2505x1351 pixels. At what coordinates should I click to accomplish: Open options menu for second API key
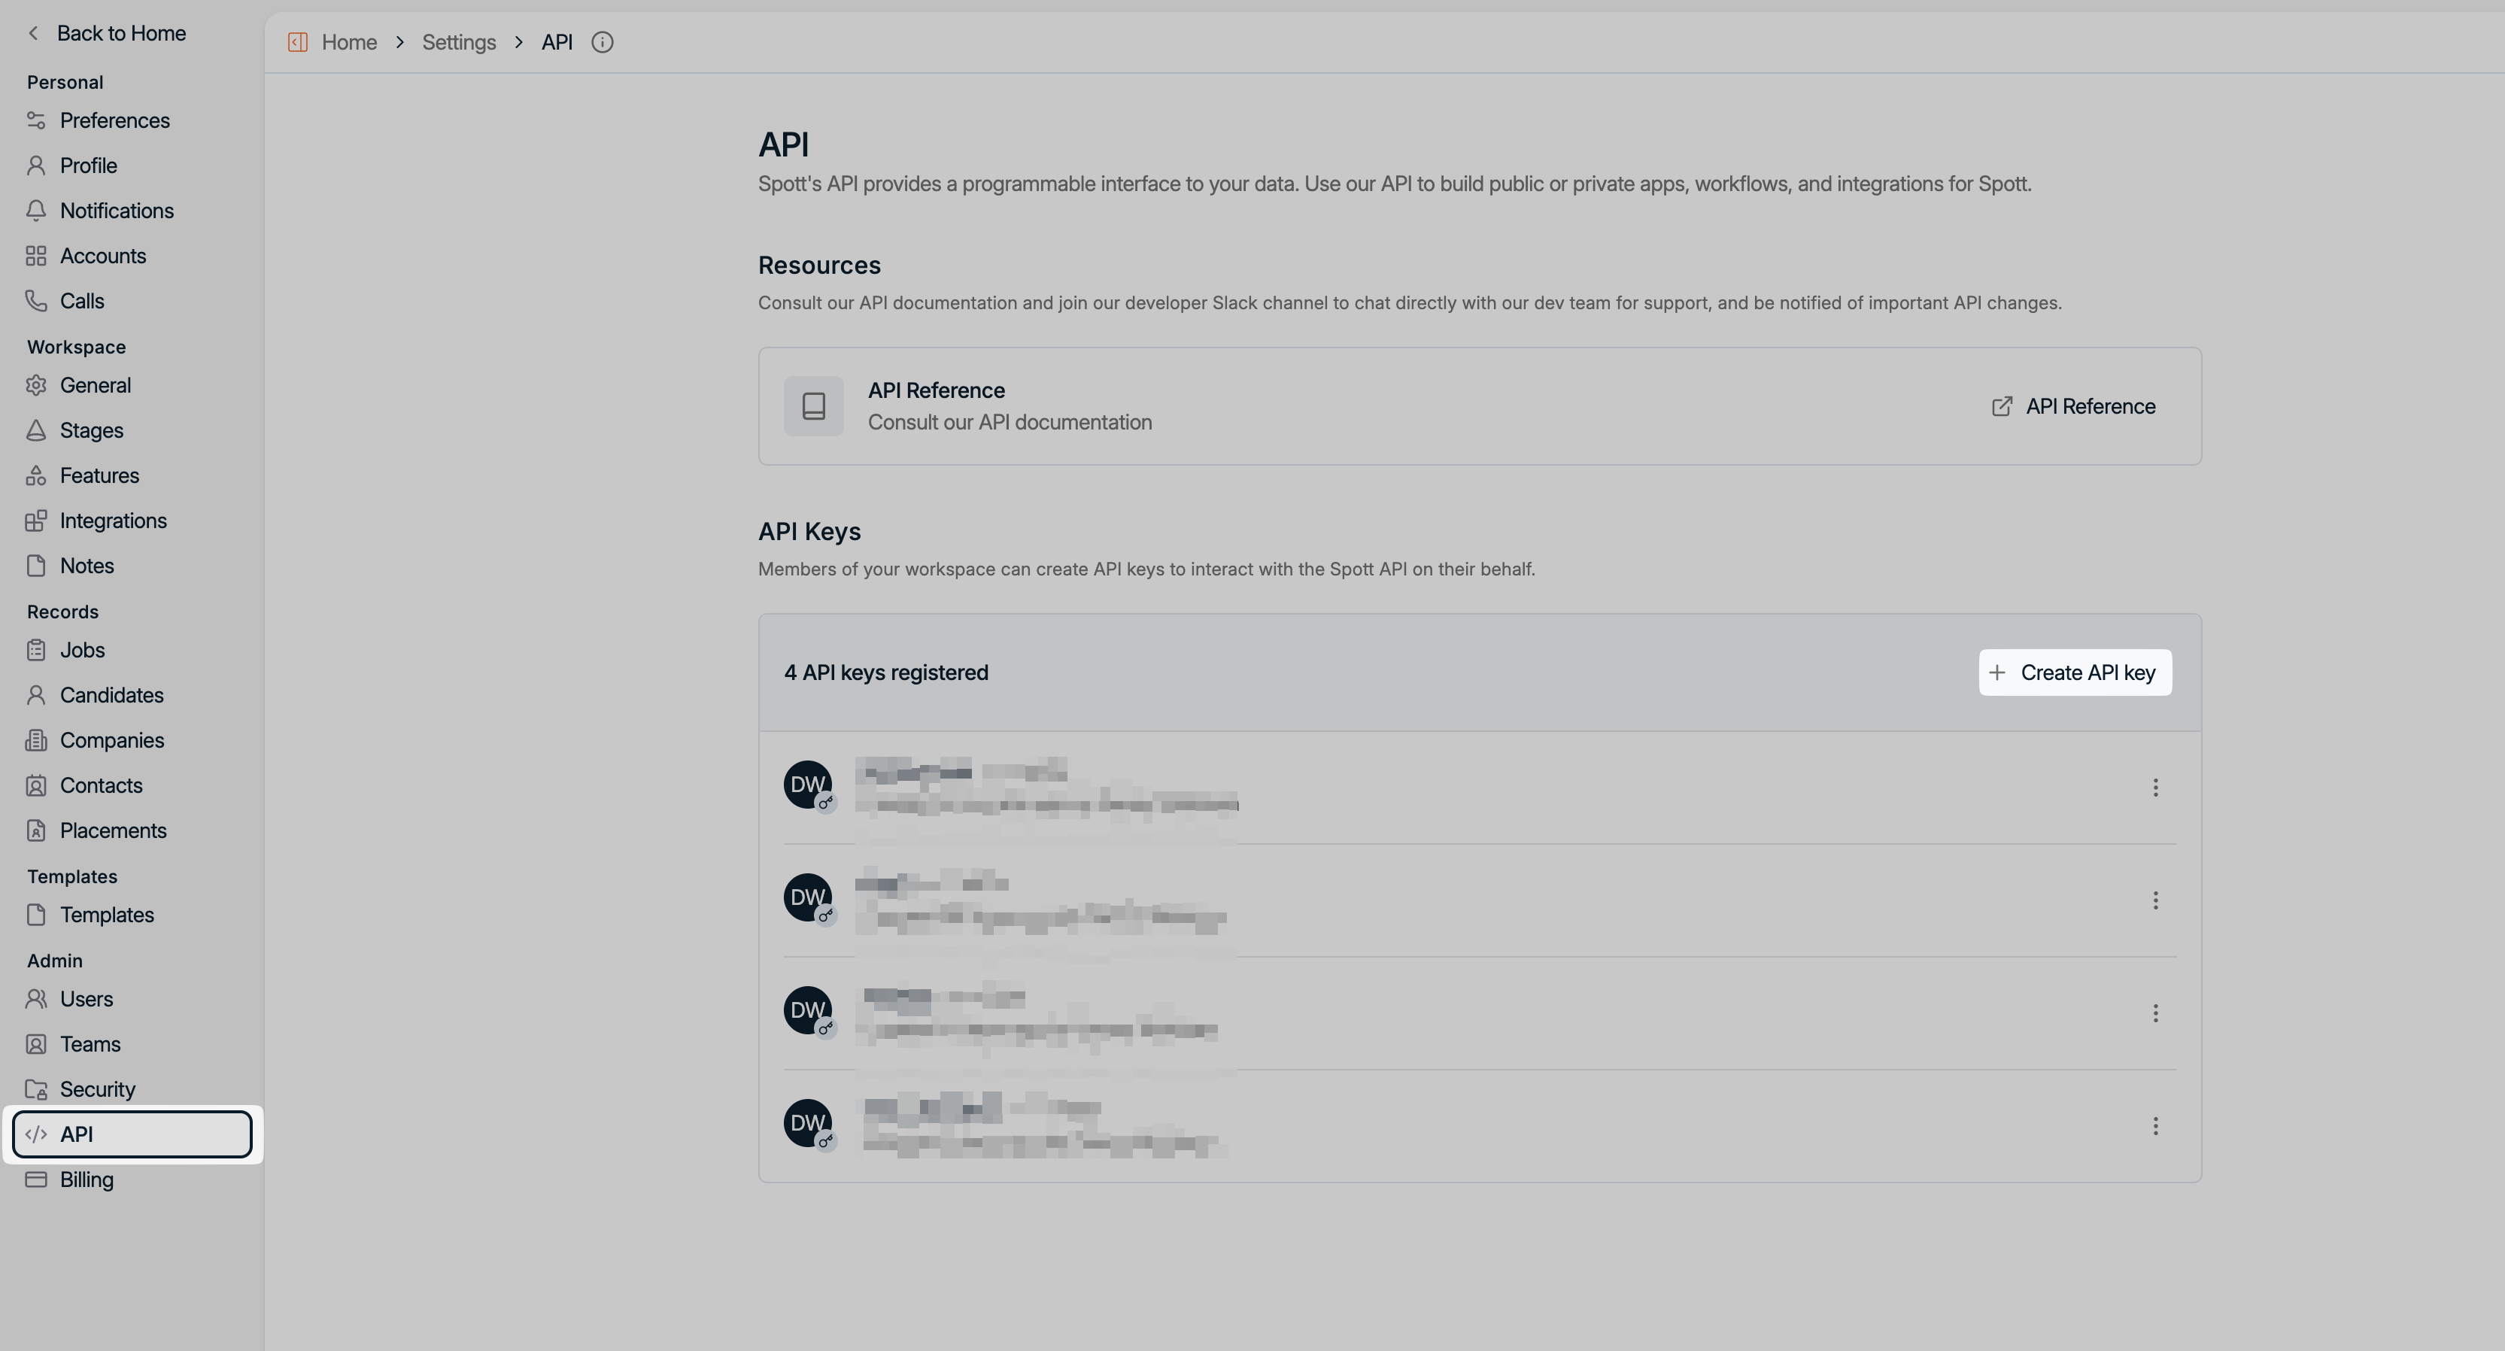tap(2155, 900)
